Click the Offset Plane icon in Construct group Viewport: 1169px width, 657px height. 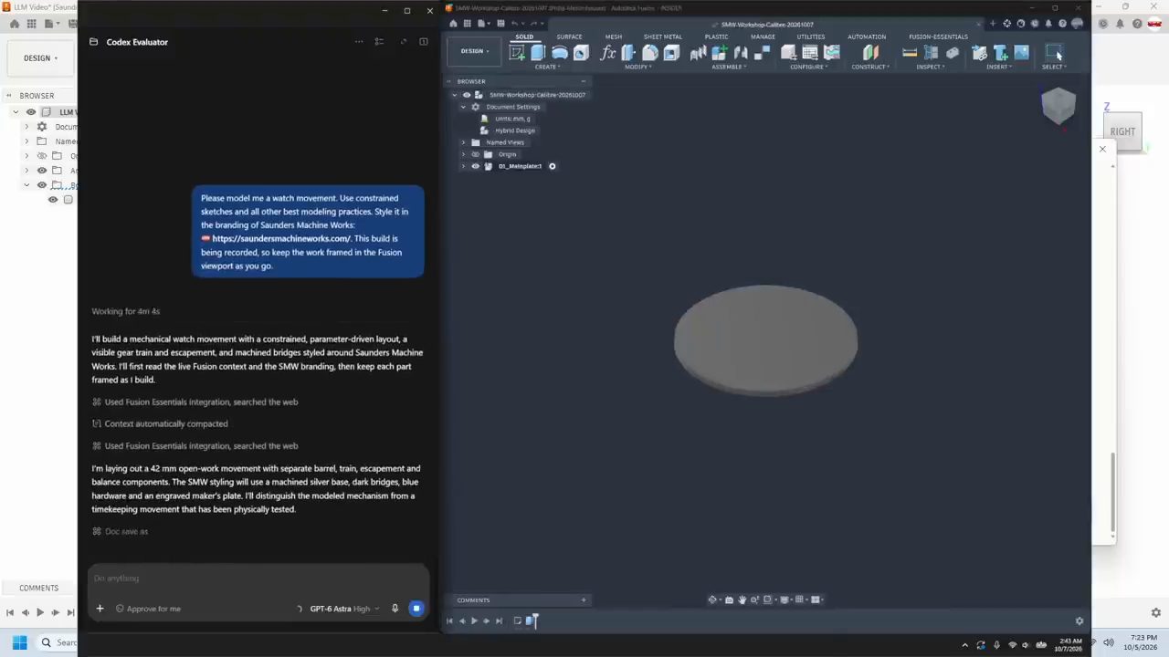coord(870,53)
